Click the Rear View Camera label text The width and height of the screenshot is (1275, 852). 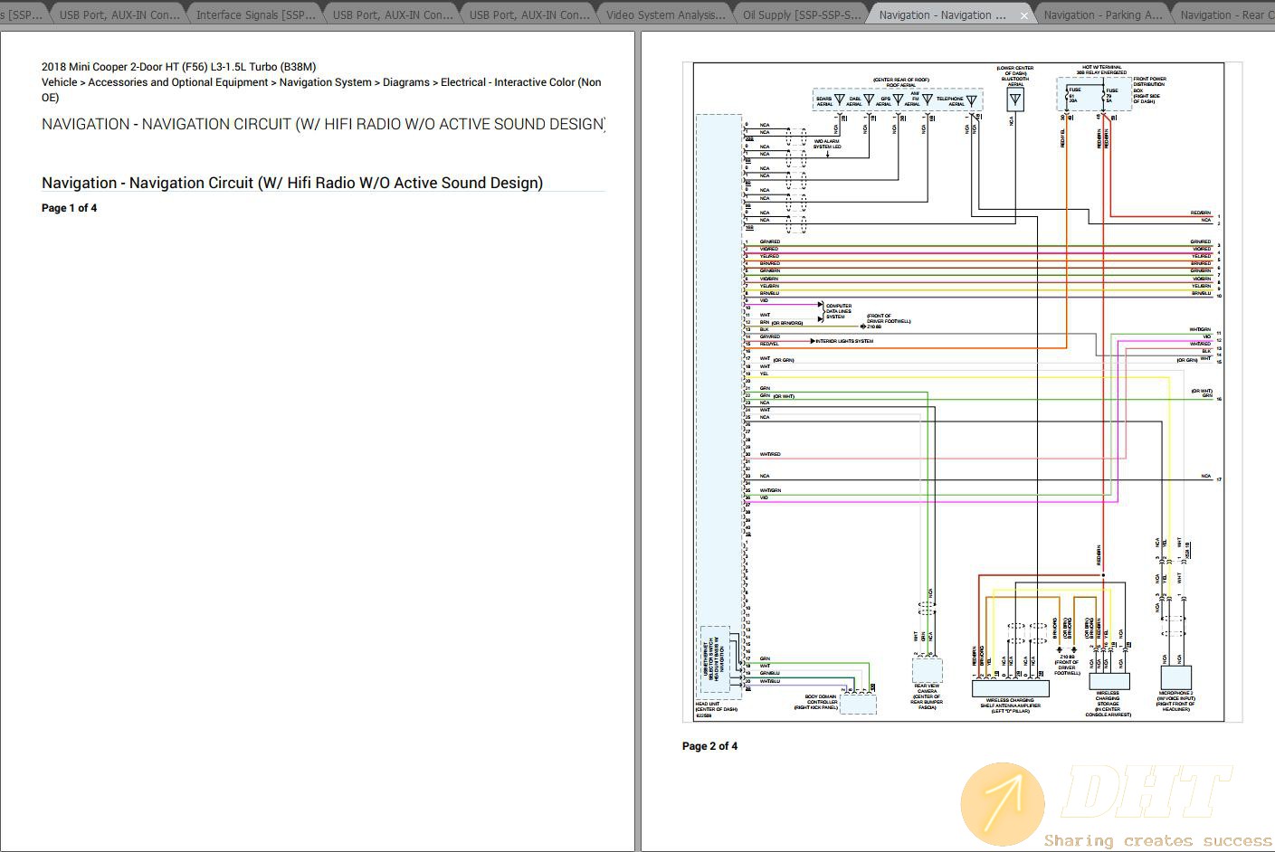point(927,696)
